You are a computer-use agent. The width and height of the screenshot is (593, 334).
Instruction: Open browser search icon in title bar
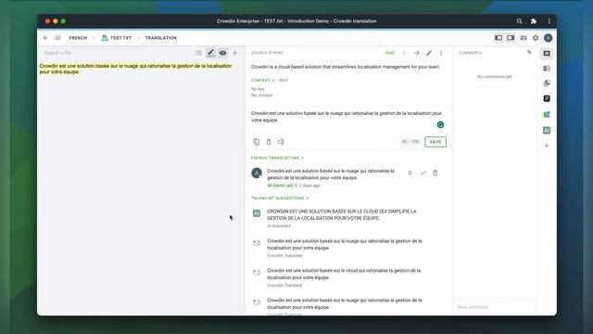click(x=520, y=21)
